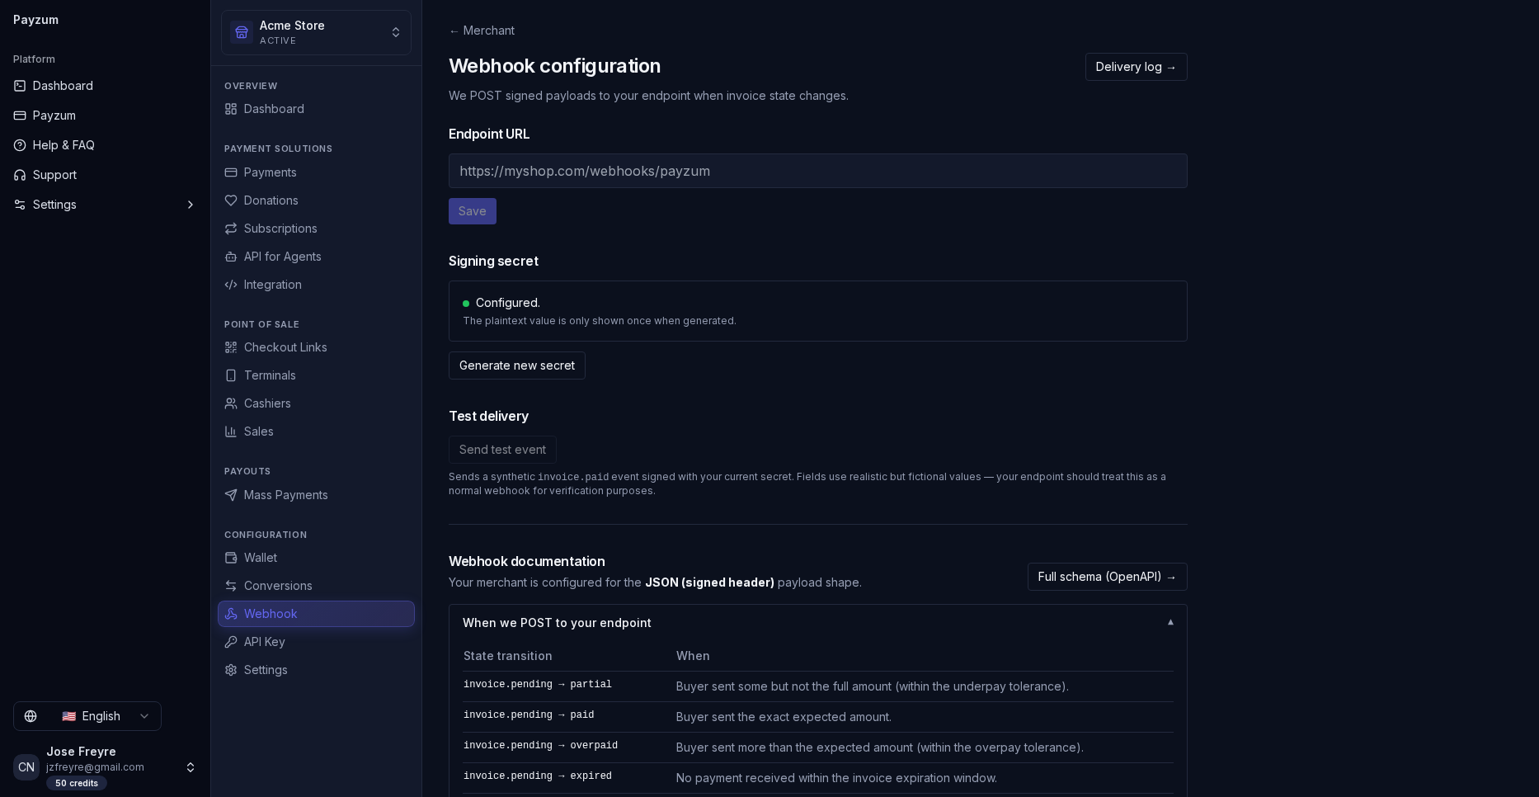Image resolution: width=1539 pixels, height=797 pixels.
Task: Open Help & FAQ in Platform menu
Action: 105,145
